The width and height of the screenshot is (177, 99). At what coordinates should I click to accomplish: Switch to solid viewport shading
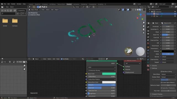click(138, 10)
